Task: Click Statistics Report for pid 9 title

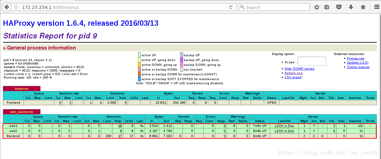Action: (x=50, y=36)
